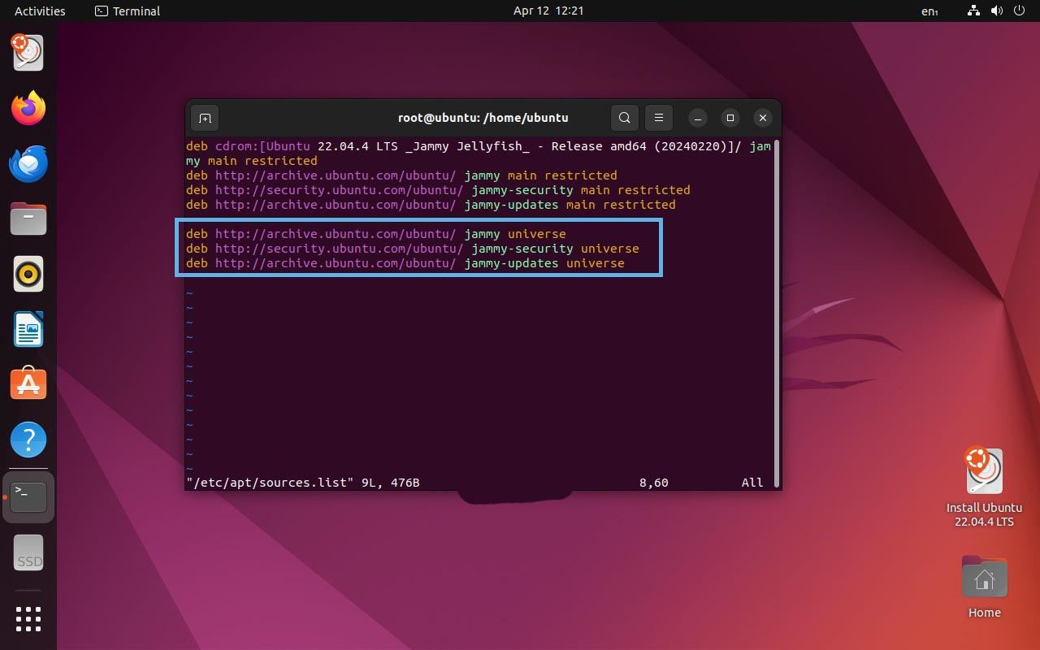This screenshot has width=1040, height=650.
Task: Open Ubuntu Software store
Action: click(x=28, y=384)
